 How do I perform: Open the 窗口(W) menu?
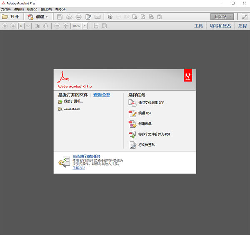click(46, 10)
